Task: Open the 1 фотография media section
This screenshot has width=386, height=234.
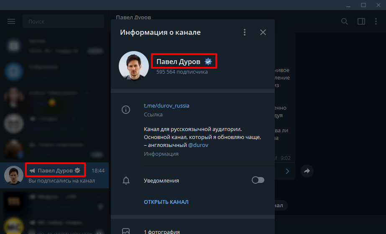Action: click(161, 231)
